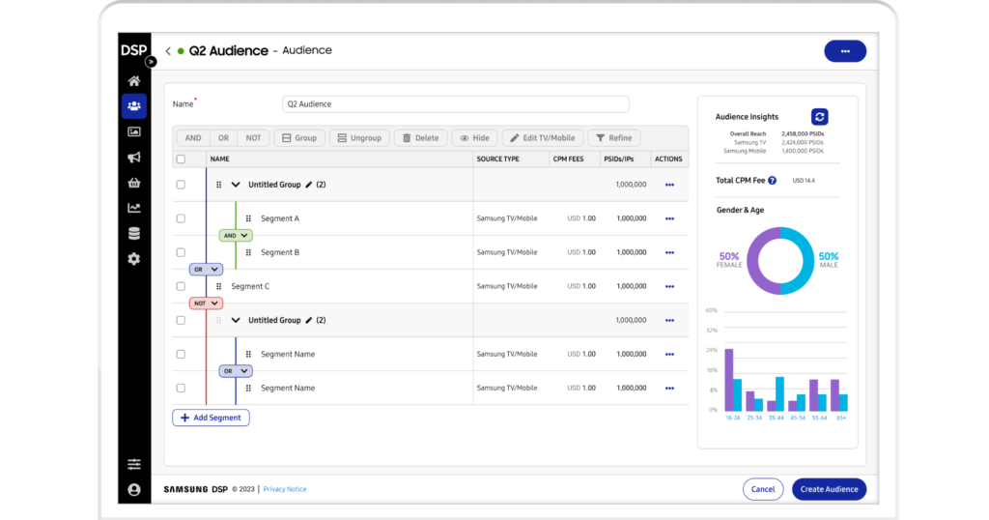This screenshot has width=989, height=520.
Task: Open the Campaigns megaphone icon in the sidebar
Action: click(x=134, y=158)
